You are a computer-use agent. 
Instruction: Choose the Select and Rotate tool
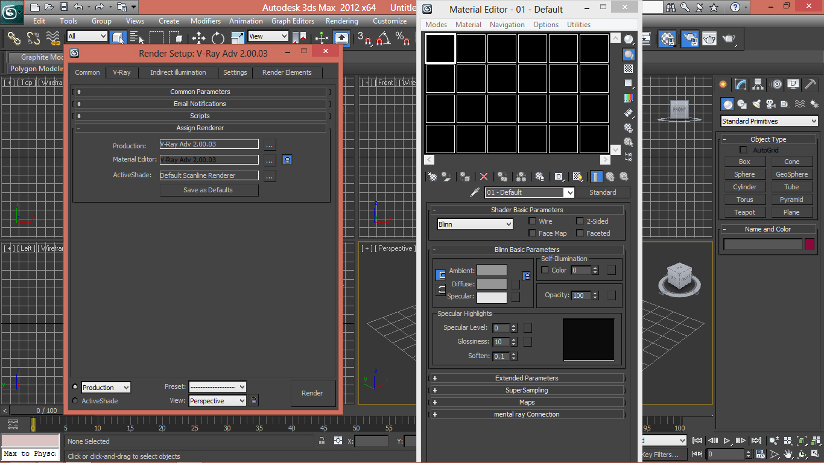[218, 38]
